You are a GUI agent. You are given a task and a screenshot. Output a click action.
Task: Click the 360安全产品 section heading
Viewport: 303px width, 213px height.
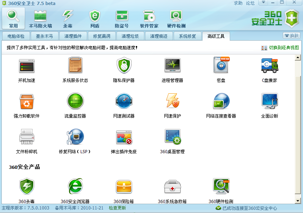pyautogui.click(x=24, y=167)
